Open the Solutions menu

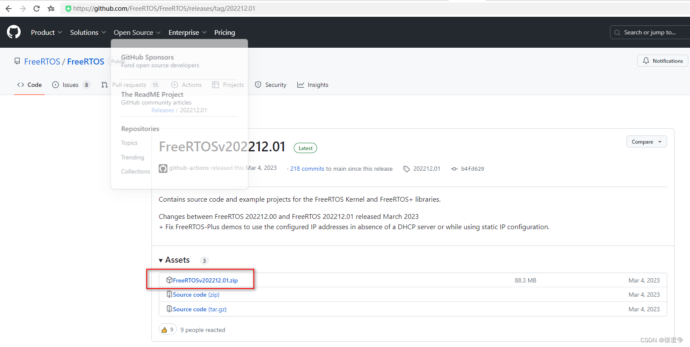pos(88,33)
